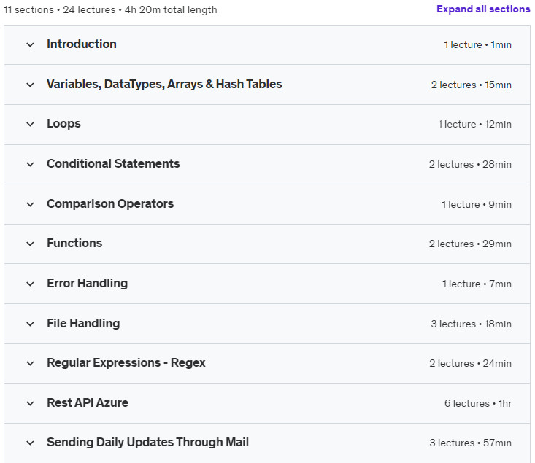Click the '2 lectures • 15min' label
This screenshot has height=463, width=535.
click(472, 85)
